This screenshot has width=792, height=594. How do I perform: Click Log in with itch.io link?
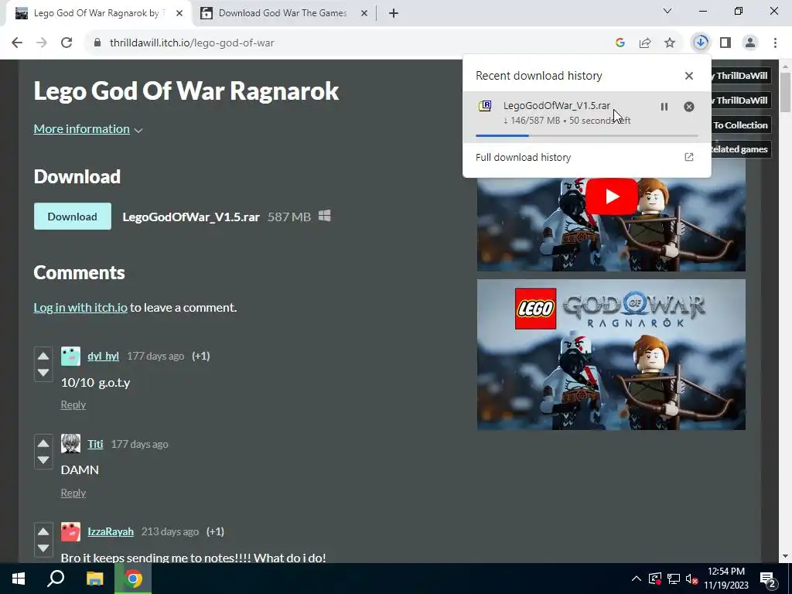point(80,308)
